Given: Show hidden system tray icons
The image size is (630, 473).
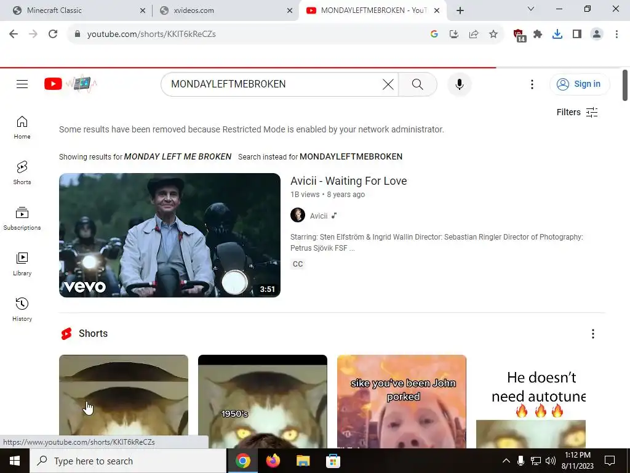Looking at the screenshot, I should [506, 461].
